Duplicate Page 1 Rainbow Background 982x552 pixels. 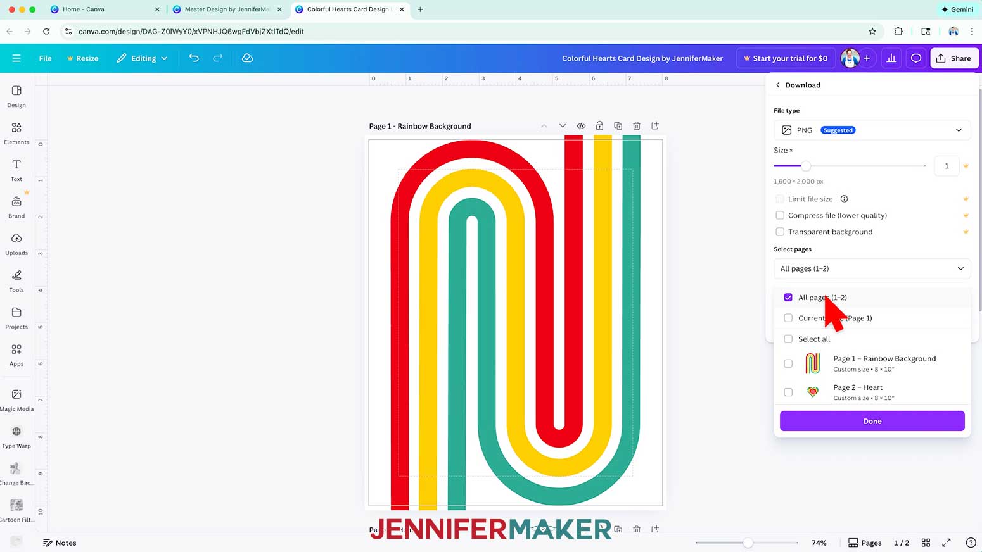pos(618,126)
